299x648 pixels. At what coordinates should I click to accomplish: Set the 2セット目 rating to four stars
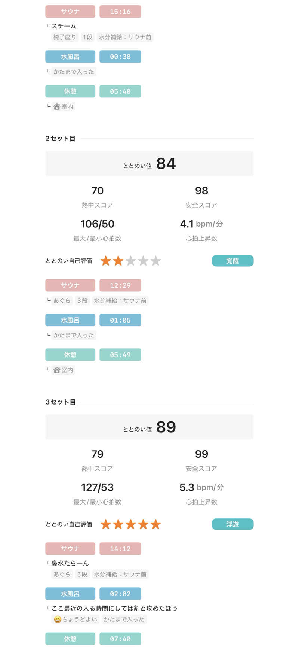click(x=143, y=261)
